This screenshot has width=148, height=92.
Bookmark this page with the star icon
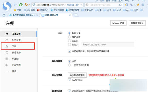coord(77,5)
